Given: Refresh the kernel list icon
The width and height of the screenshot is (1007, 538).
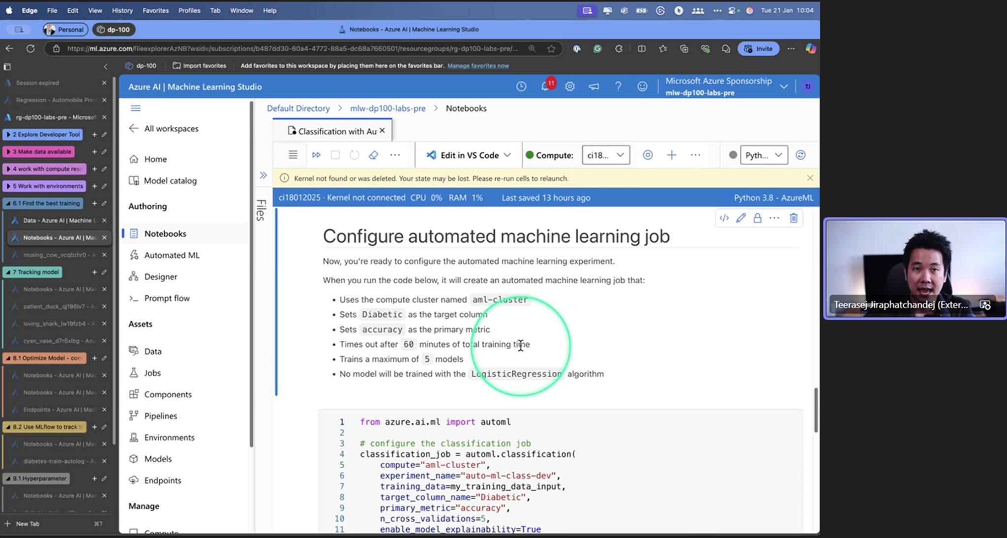Looking at the screenshot, I should coord(800,155).
